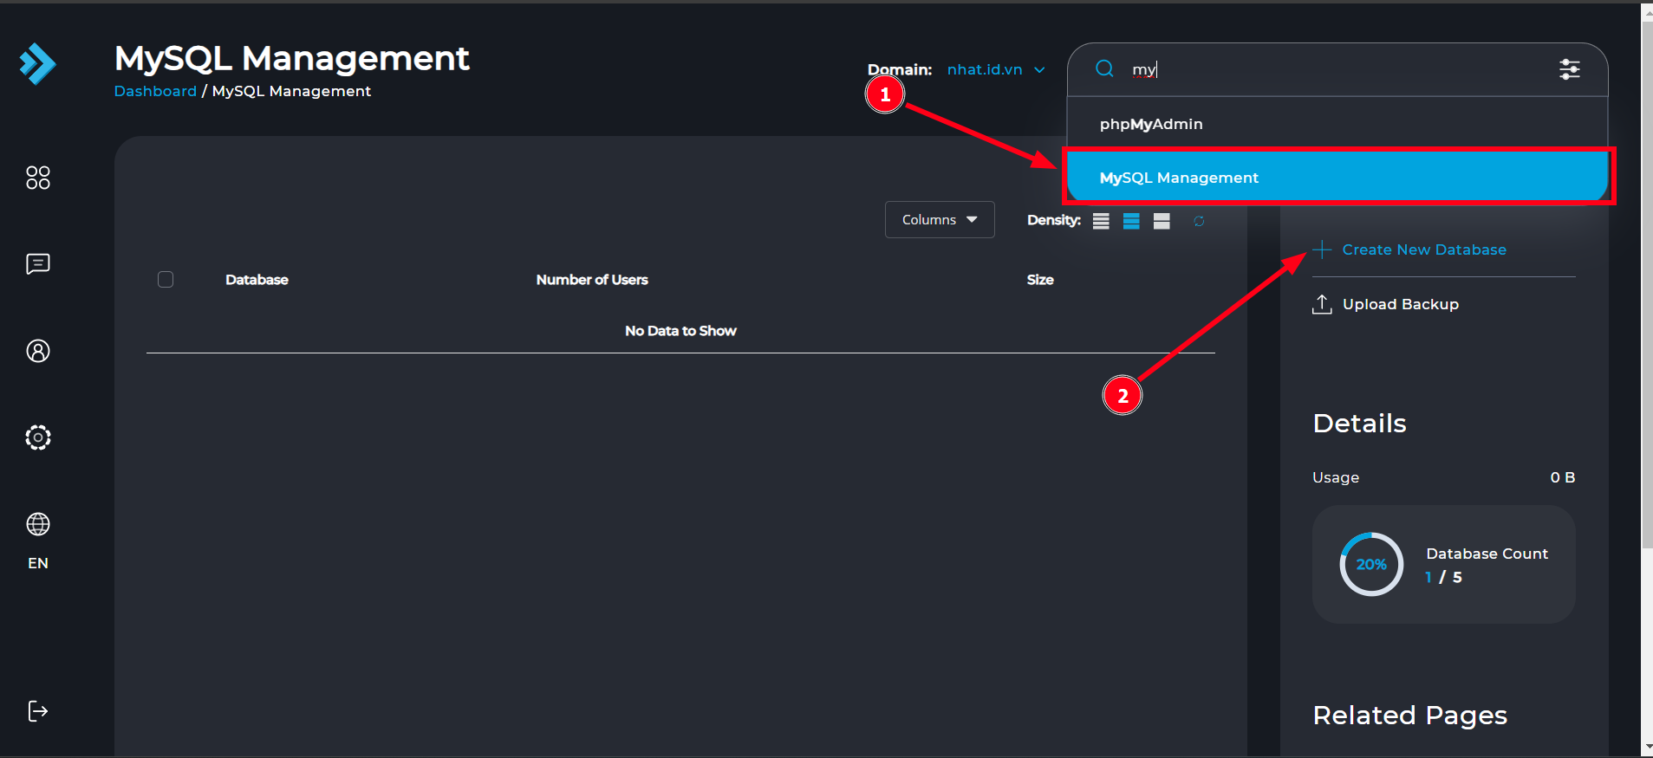Click the Related Pages heading

pos(1410,716)
